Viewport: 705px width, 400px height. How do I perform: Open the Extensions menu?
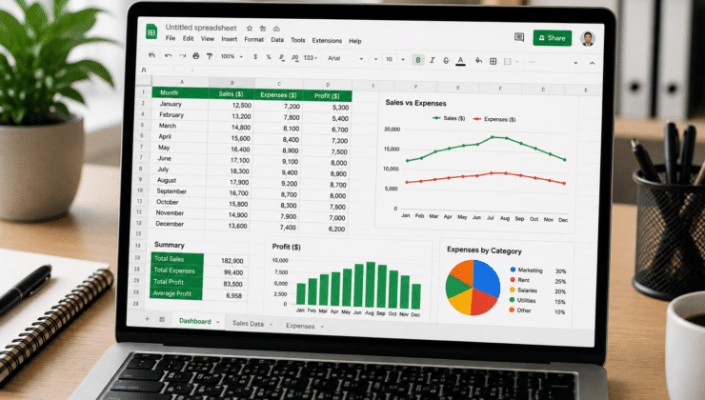[327, 40]
